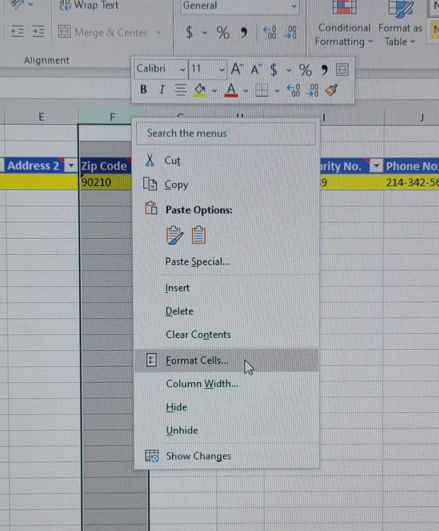Apply red font color from mini toolbar
The height and width of the screenshot is (531, 439).
point(231,90)
